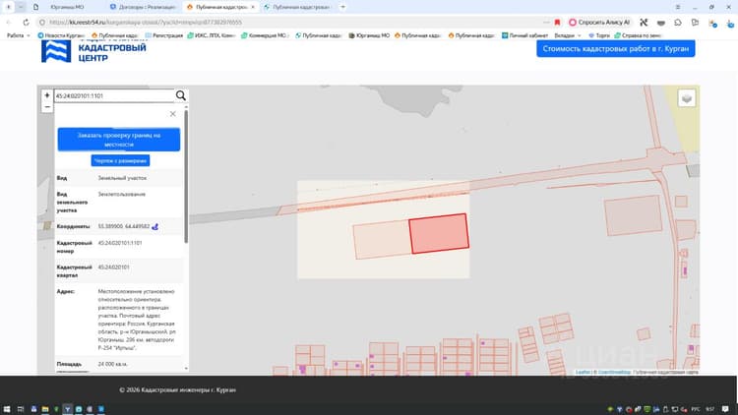Image resolution: width=738 pixels, height=415 pixels.
Task: Click the Чертеж с размерами button
Action: (x=120, y=160)
